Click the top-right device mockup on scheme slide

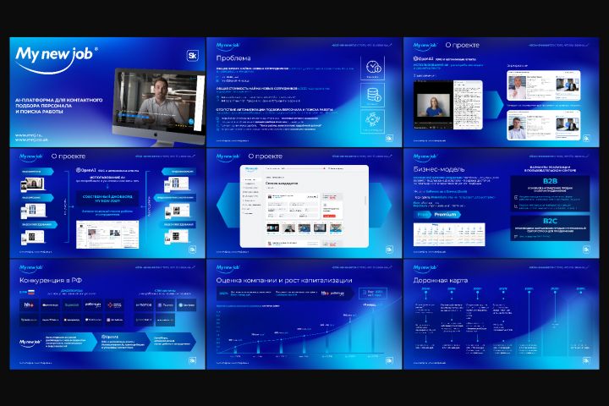[x=176, y=184]
